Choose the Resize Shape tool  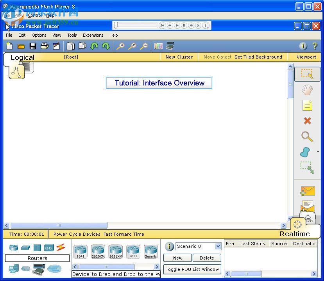pos(307,167)
